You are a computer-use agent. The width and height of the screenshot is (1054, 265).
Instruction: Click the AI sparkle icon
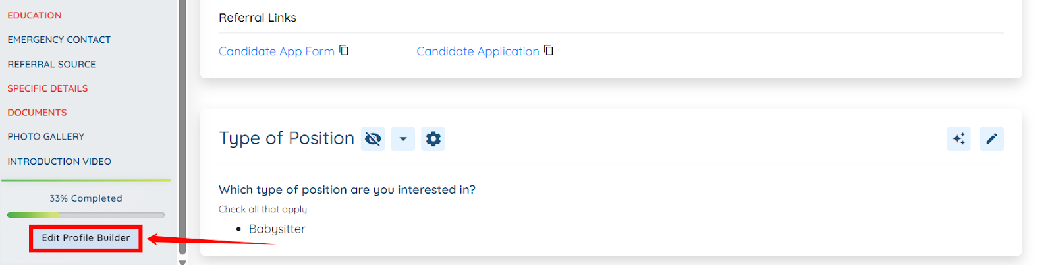point(958,139)
